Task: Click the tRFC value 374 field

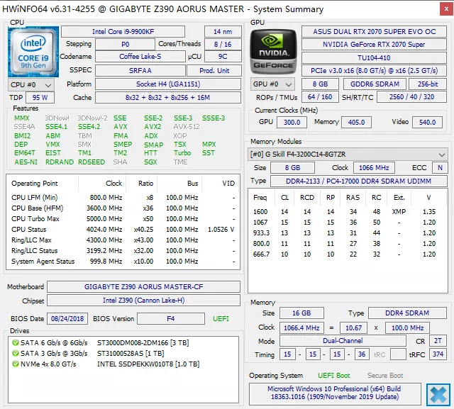Action: pyautogui.click(x=438, y=354)
